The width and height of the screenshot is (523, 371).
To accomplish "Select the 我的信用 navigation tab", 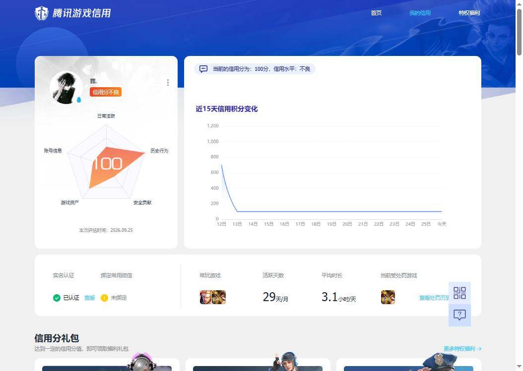I will point(420,13).
